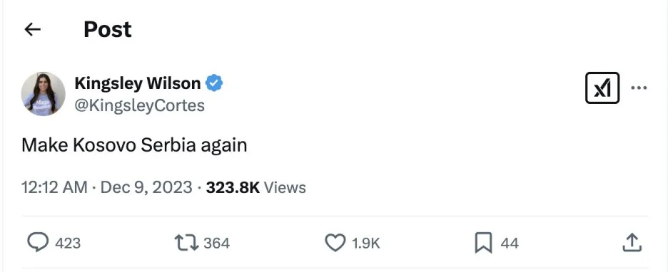Image resolution: width=668 pixels, height=272 pixels.
Task: Click the 423 replies count
Action: tap(68, 243)
